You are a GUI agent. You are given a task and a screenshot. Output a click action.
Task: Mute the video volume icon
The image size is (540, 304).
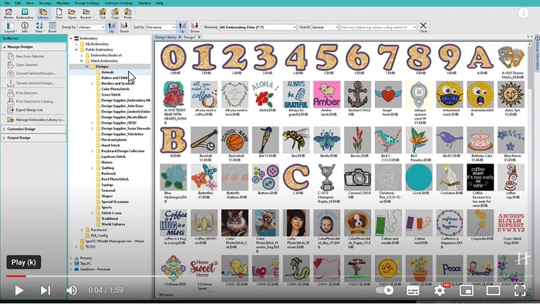[x=71, y=290]
